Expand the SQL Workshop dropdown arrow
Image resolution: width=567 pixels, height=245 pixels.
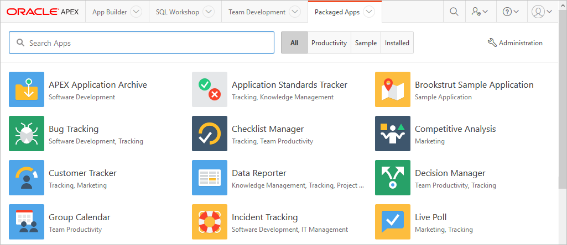click(x=209, y=12)
